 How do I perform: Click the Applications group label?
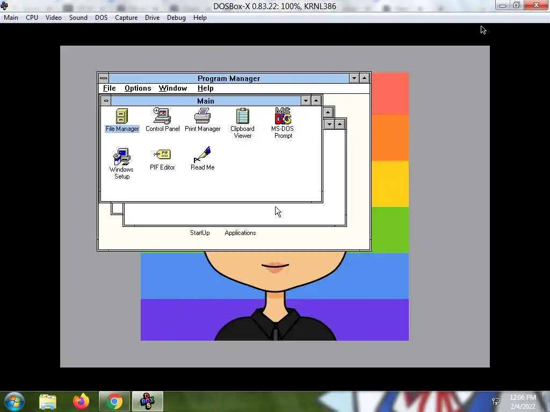point(240,233)
